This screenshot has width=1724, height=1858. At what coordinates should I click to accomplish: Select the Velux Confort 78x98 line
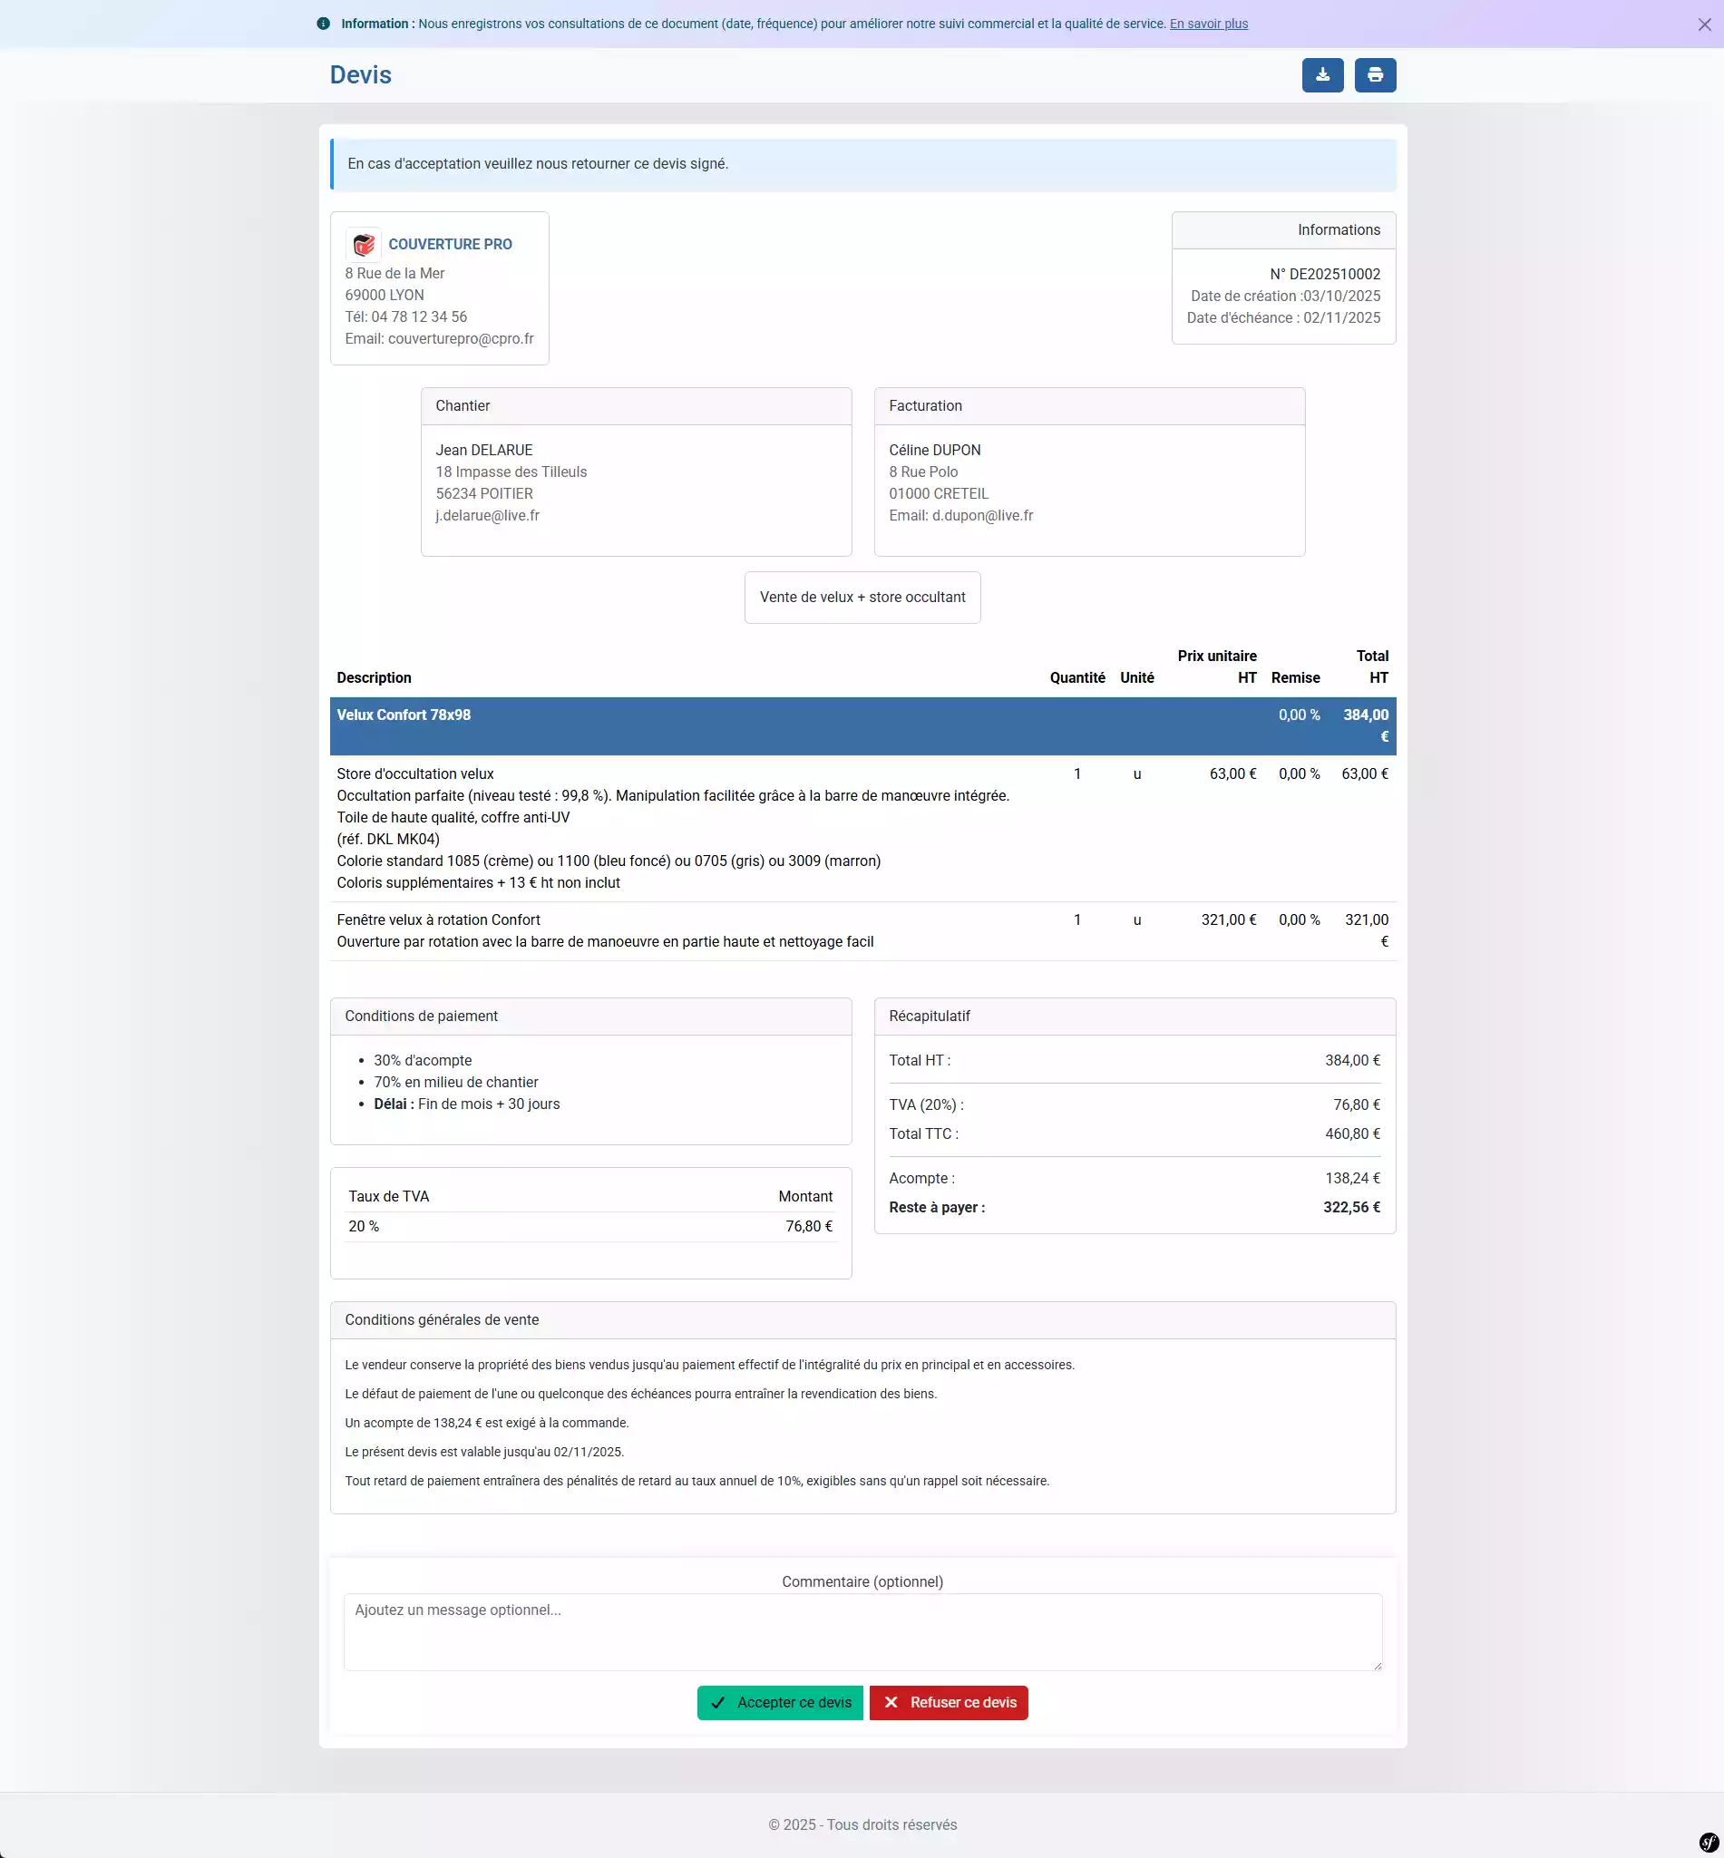coord(403,715)
